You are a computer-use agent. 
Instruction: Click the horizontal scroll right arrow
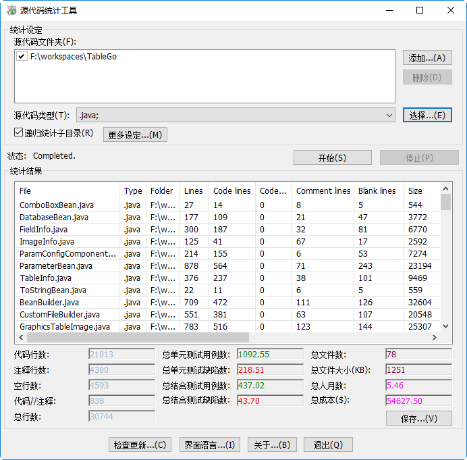click(x=435, y=337)
